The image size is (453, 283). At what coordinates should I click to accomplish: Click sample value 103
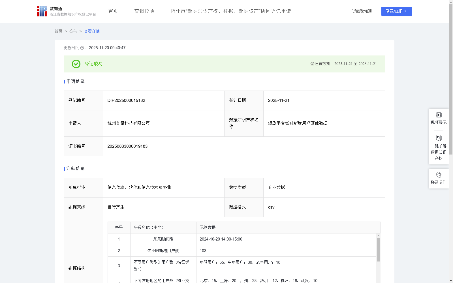coord(203,251)
